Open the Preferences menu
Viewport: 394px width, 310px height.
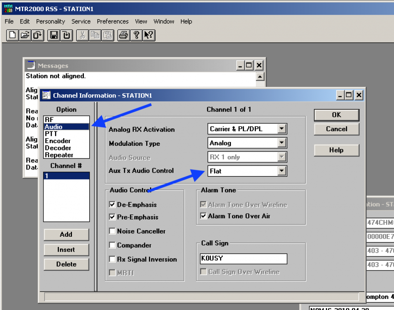113,21
